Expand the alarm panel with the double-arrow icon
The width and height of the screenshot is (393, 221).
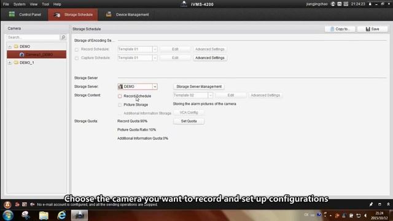pos(388,204)
